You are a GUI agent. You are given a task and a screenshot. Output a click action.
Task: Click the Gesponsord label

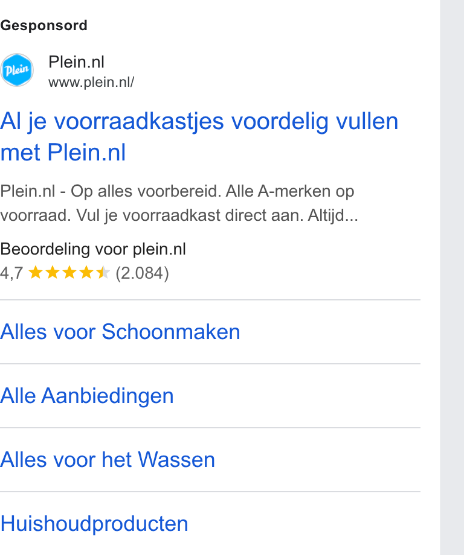click(x=43, y=25)
